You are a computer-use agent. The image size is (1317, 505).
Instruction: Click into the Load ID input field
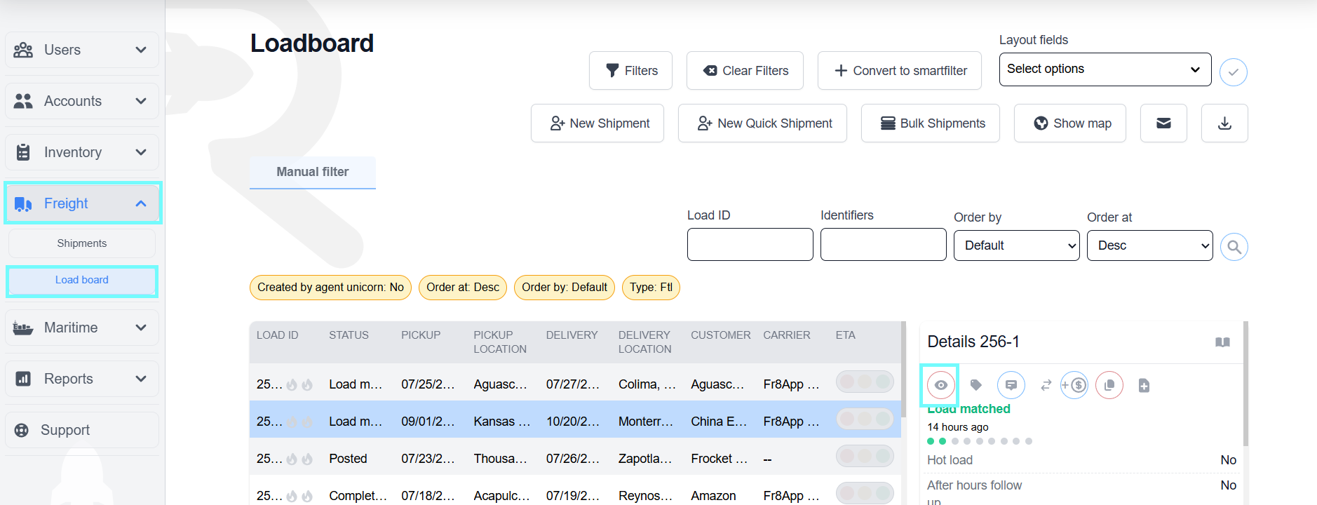click(x=750, y=244)
